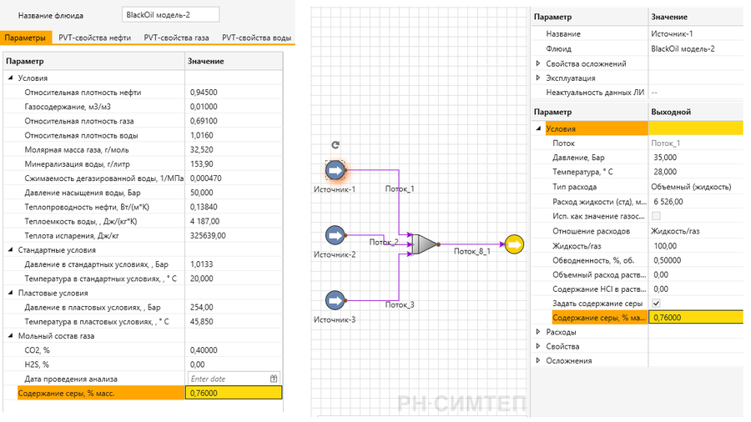Click the mixer junction node in the scheme

pos(425,244)
